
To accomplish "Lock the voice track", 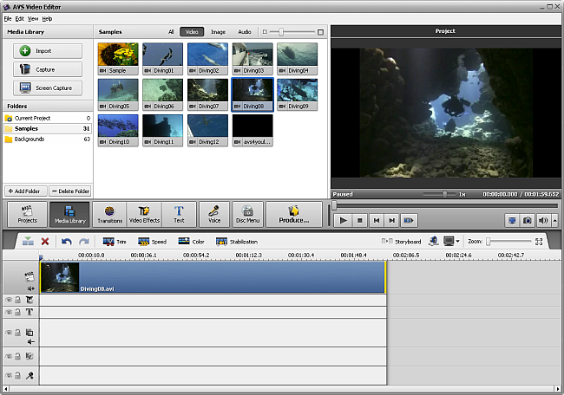I will [x=17, y=375].
